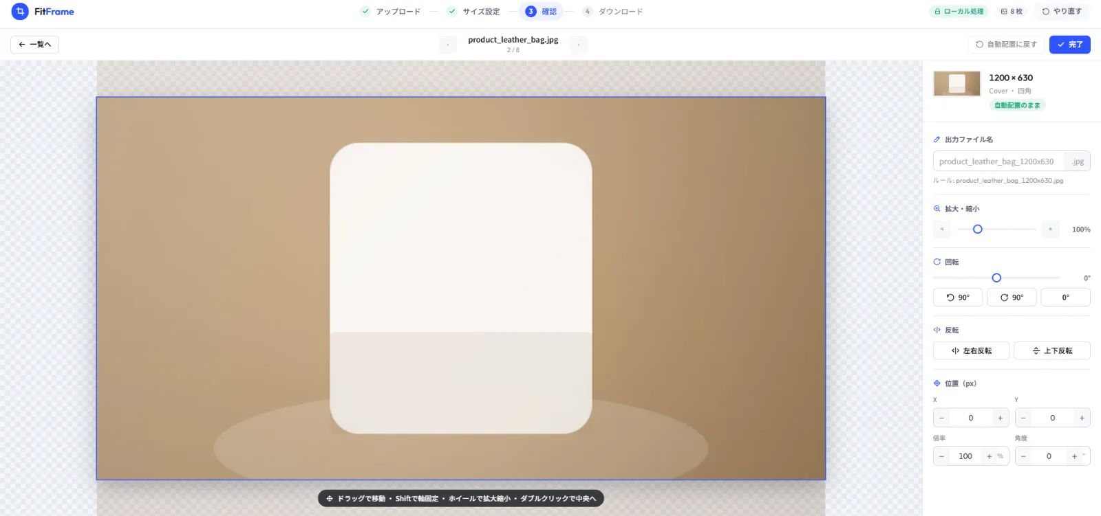Image resolution: width=1101 pixels, height=516 pixels.
Task: Click the zoom out magnifier icon
Action: click(x=942, y=229)
